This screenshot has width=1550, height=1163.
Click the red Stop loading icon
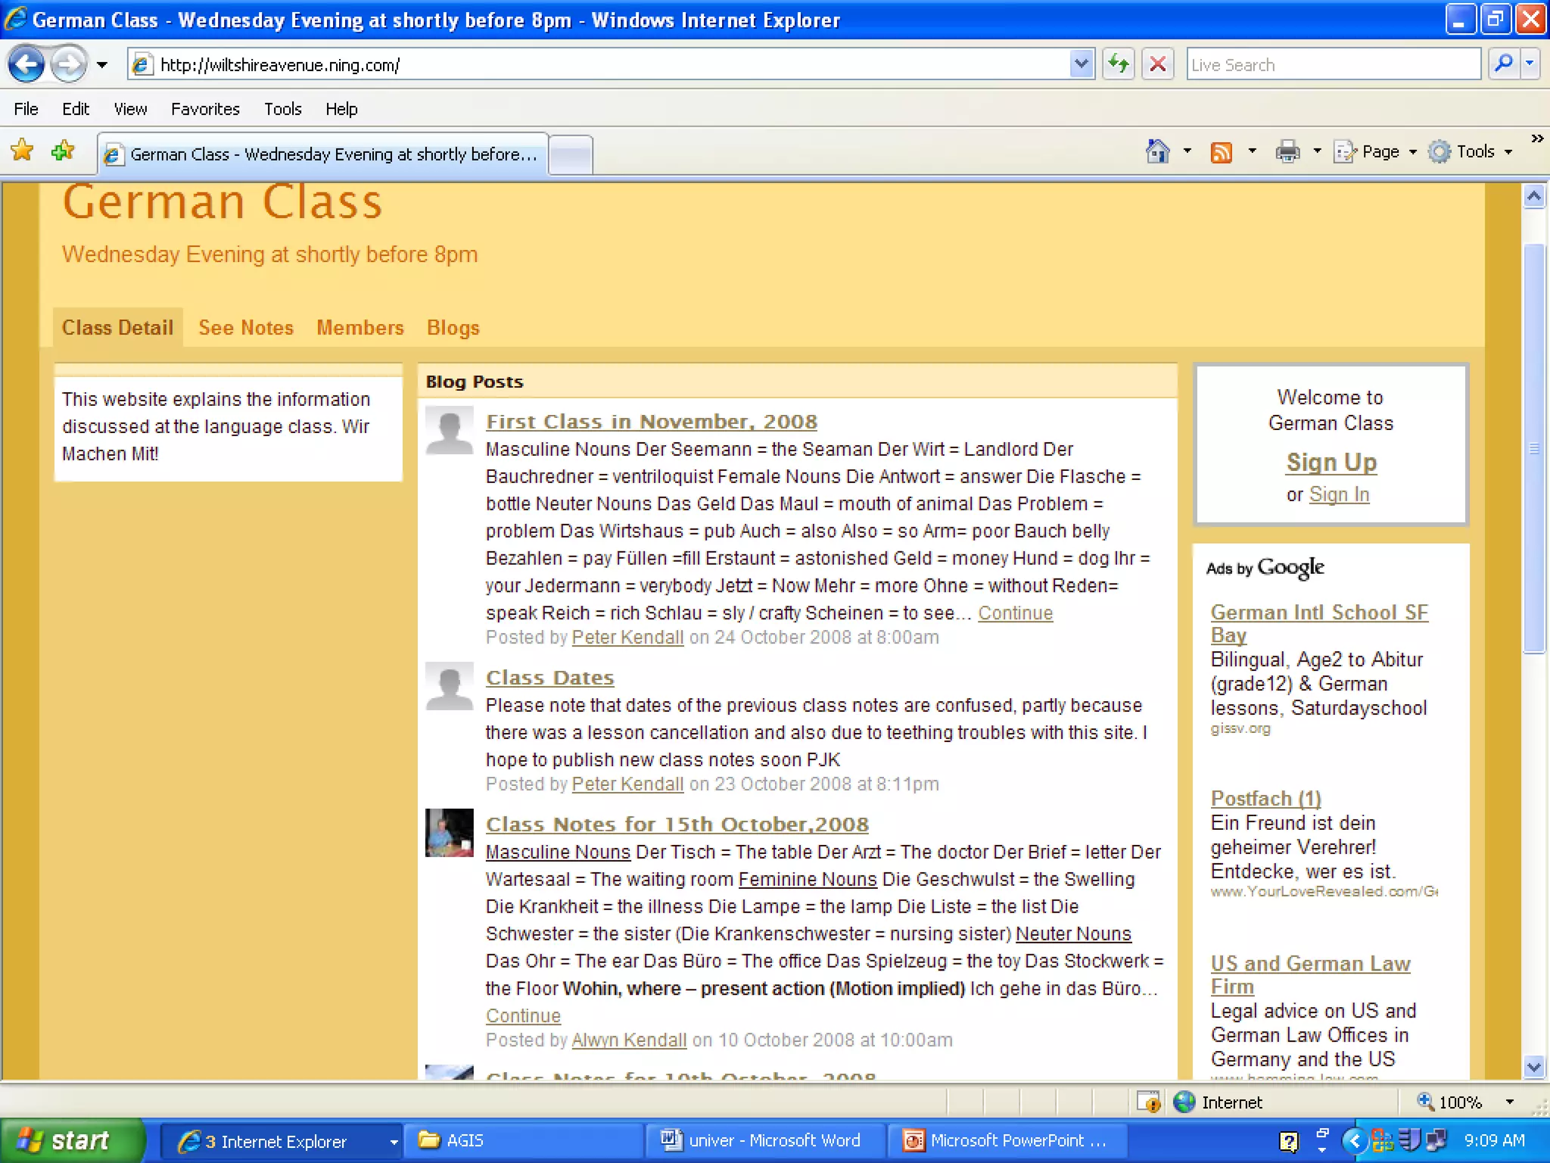point(1157,64)
